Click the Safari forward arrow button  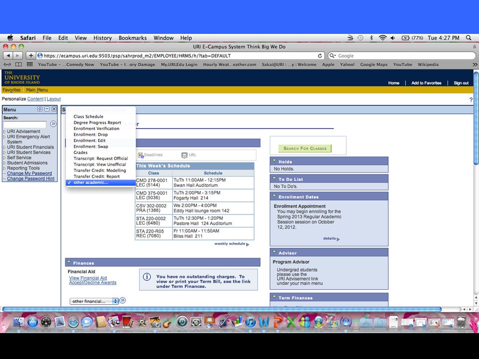[18, 55]
